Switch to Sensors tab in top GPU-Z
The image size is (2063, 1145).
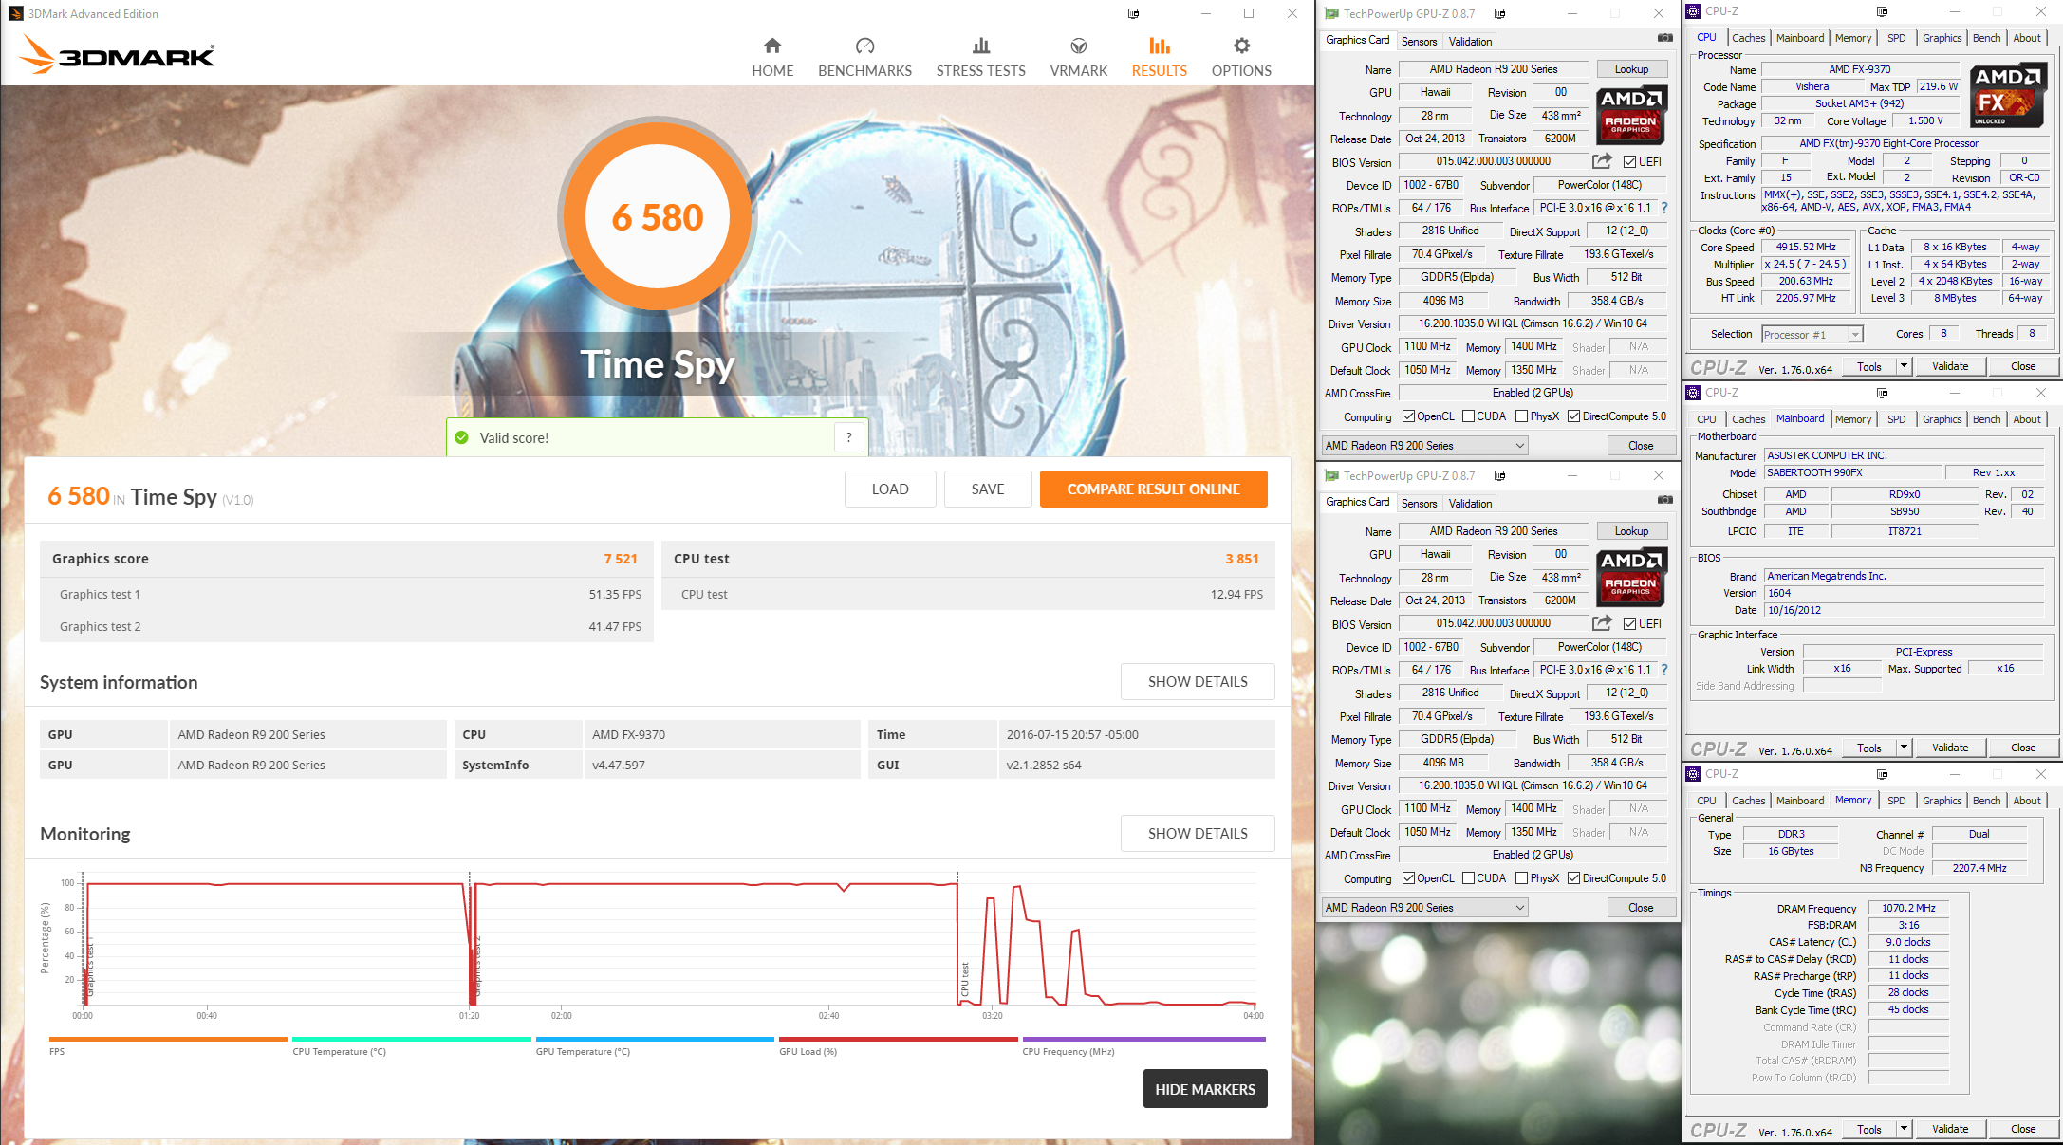point(1419,41)
